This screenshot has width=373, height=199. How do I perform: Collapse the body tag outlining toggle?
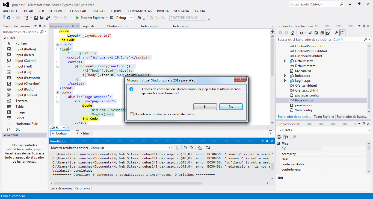point(58,92)
